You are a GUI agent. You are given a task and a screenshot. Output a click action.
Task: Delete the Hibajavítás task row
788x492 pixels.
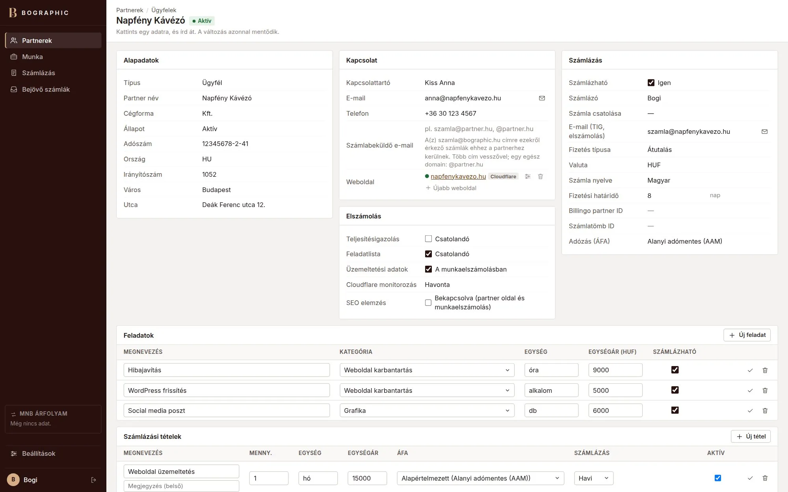point(765,370)
